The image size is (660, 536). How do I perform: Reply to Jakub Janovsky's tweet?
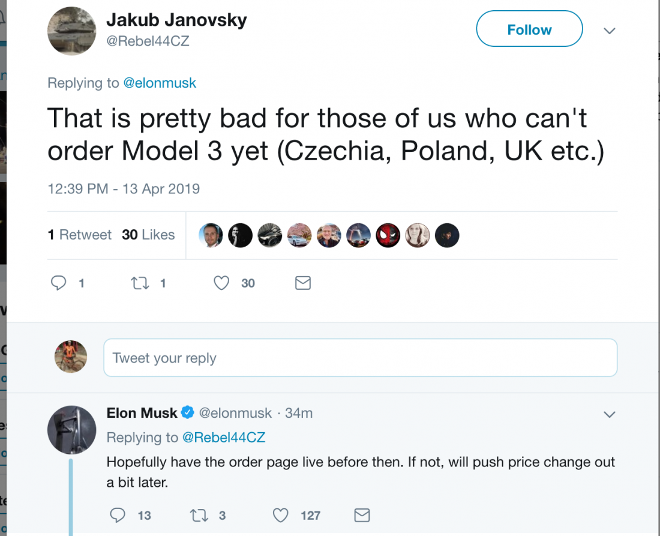point(59,283)
